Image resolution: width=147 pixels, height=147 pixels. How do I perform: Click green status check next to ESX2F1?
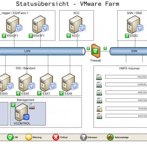tap(4, 36)
